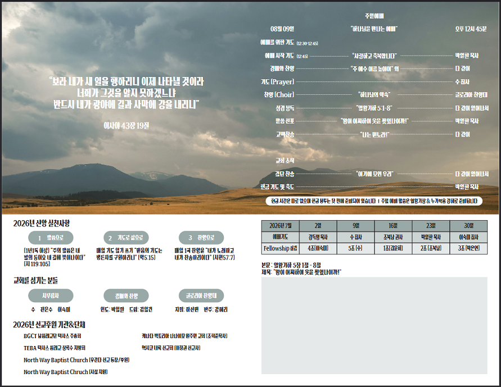Click the '시무집사' pill label
Screen dimensions: 501x387
click(x=51, y=296)
